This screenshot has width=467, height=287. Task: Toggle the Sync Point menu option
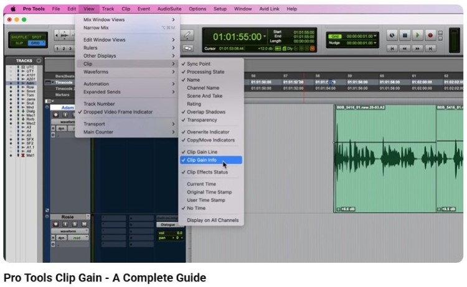pos(211,64)
